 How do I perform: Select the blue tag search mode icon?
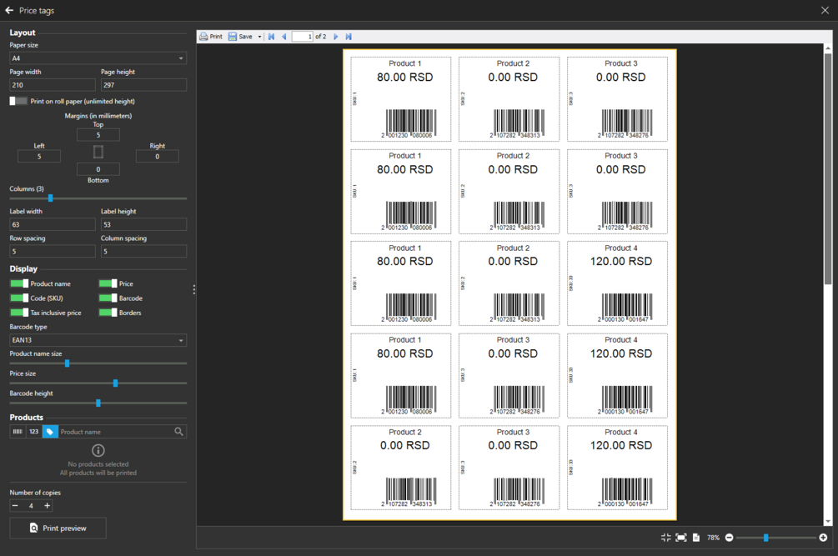click(50, 432)
